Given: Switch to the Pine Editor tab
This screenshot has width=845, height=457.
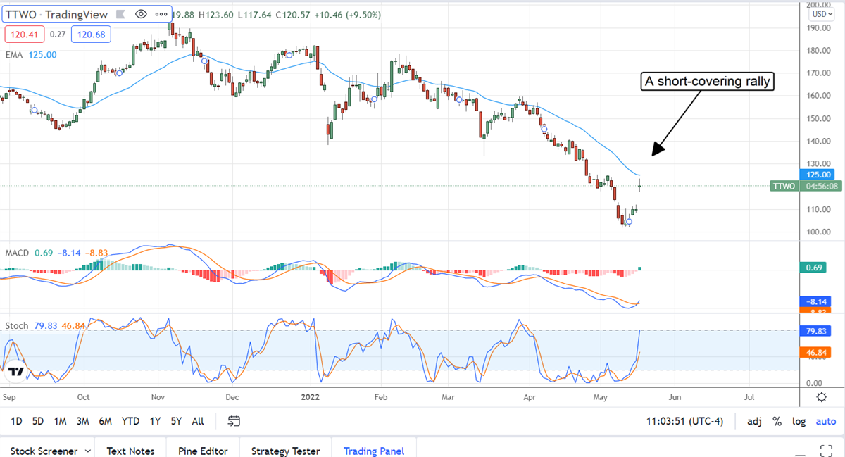Looking at the screenshot, I should click(201, 451).
